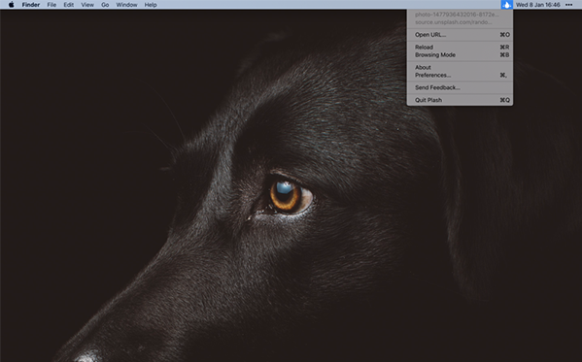Open the Help menu

pyautogui.click(x=151, y=5)
